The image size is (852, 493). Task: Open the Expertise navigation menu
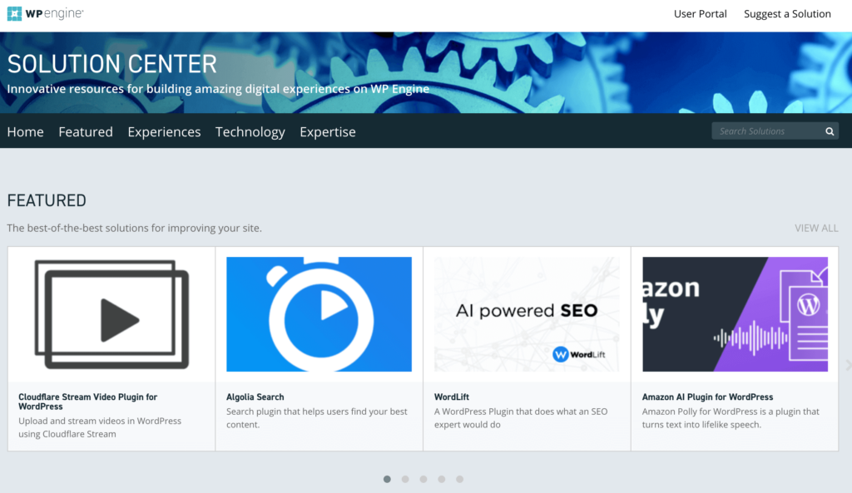[327, 131]
